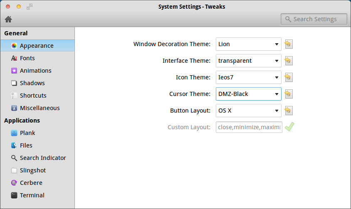Screen dimensions: 351x209
Task: Click the revert icon next to Cursor Theme
Action: click(x=288, y=94)
